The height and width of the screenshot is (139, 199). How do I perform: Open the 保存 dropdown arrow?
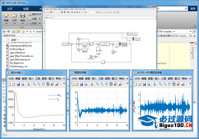(23, 23)
